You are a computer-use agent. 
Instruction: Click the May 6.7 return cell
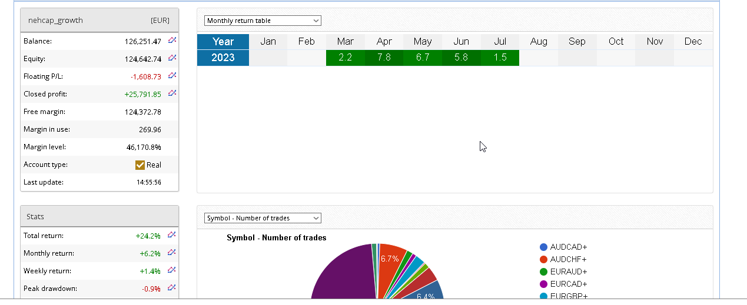tap(423, 58)
